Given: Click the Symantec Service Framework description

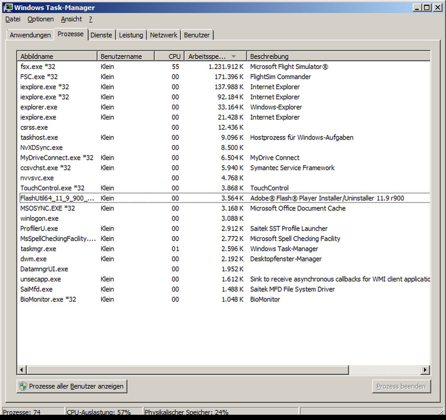Looking at the screenshot, I should 292,168.
